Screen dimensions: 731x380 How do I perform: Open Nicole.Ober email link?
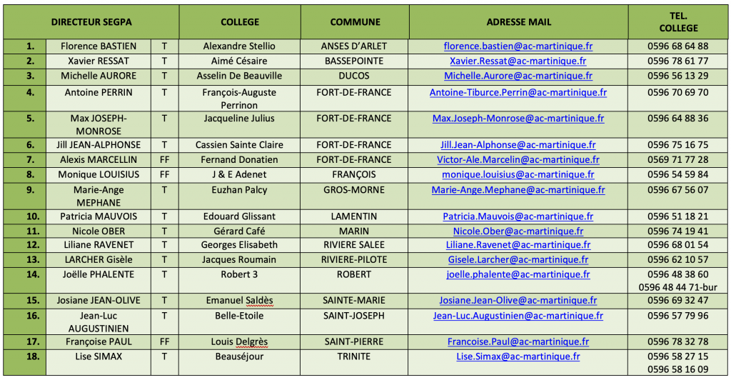click(x=518, y=231)
